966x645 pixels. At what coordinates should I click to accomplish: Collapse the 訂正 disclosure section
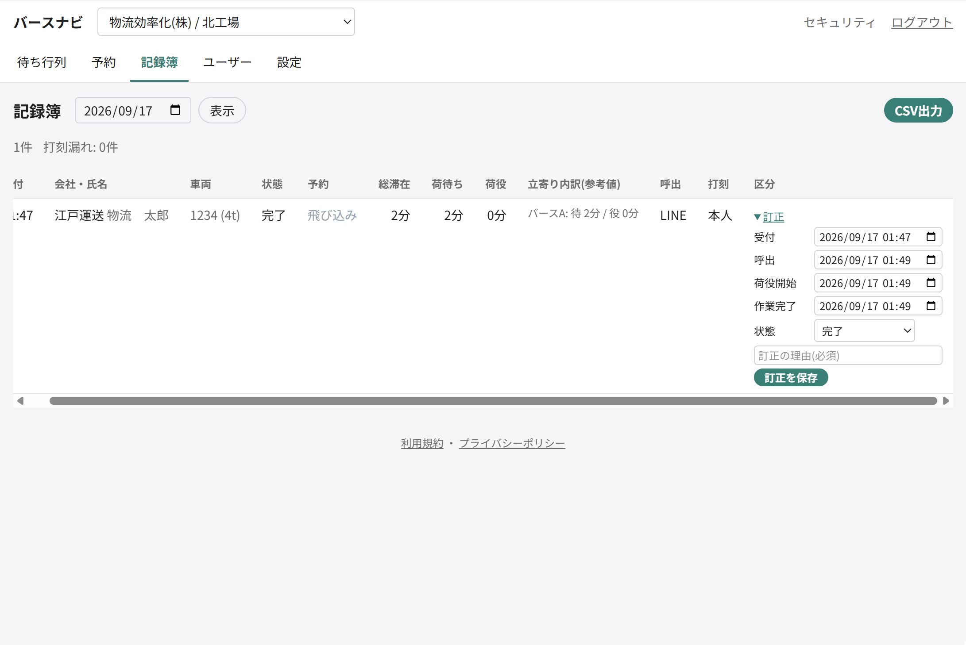[x=769, y=217]
